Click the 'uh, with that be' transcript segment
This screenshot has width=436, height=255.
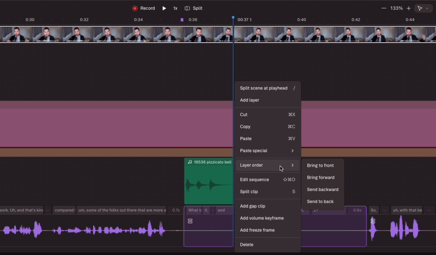(x=407, y=210)
